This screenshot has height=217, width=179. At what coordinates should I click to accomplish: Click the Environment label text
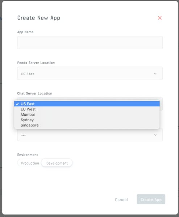(x=28, y=155)
